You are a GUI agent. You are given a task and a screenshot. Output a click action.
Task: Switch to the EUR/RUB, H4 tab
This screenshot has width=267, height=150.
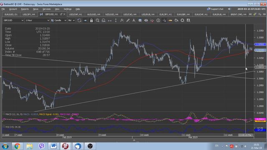[219, 15]
